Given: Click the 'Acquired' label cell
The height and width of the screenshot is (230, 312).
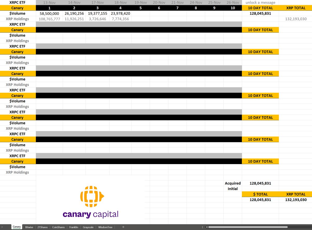Looking at the screenshot, I should (233, 183).
